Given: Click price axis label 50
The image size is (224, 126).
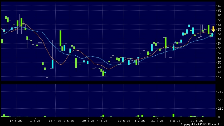Looking at the screenshot, I should pos(220,62).
